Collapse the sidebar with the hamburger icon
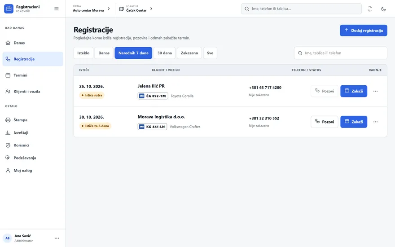This screenshot has width=395, height=247. (57, 9)
